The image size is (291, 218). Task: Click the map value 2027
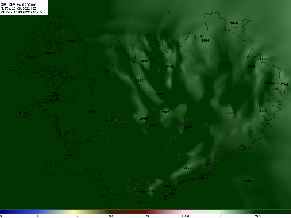click(188, 168)
